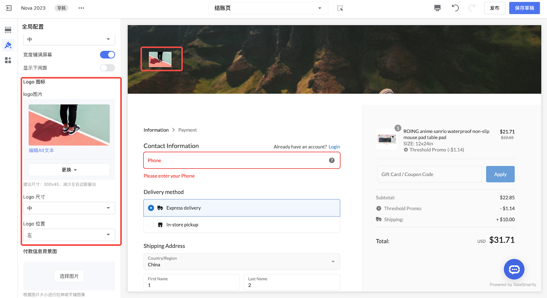Click the Nova 2023 theme name
Screen dimensions: 547x298
[33, 8]
